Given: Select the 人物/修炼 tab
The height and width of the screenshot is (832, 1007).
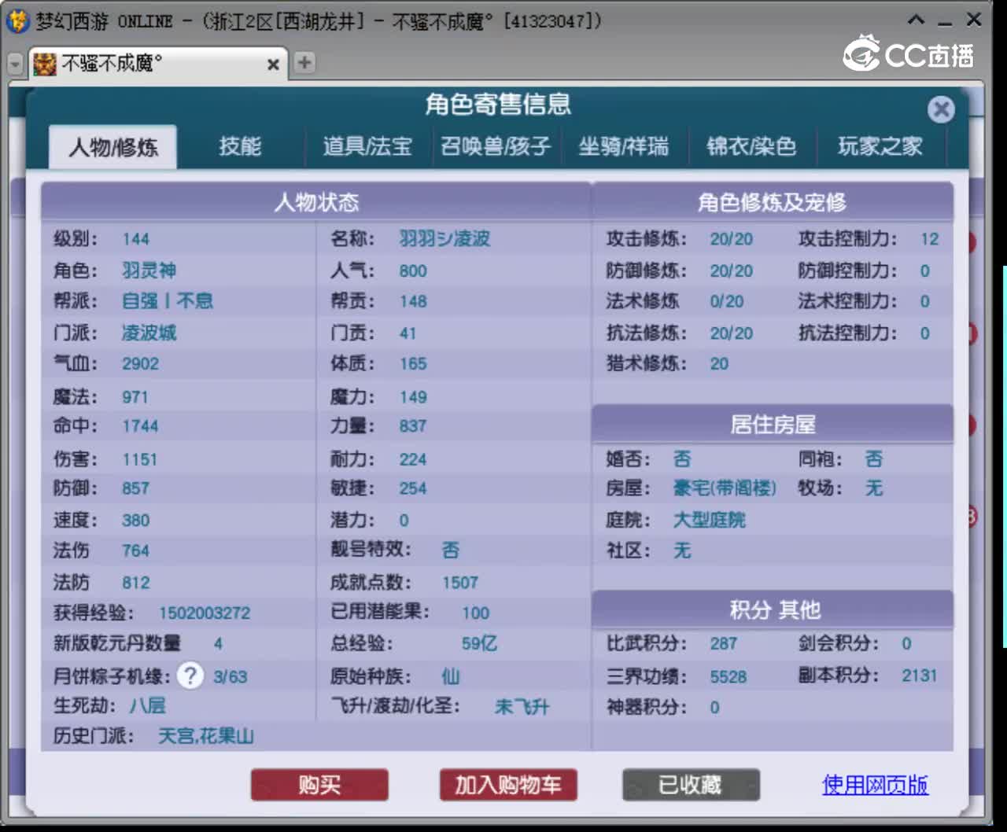Looking at the screenshot, I should coord(113,147).
